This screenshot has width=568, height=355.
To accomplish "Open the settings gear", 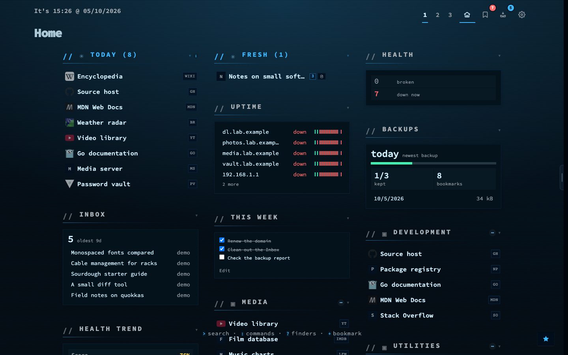I will (x=522, y=15).
